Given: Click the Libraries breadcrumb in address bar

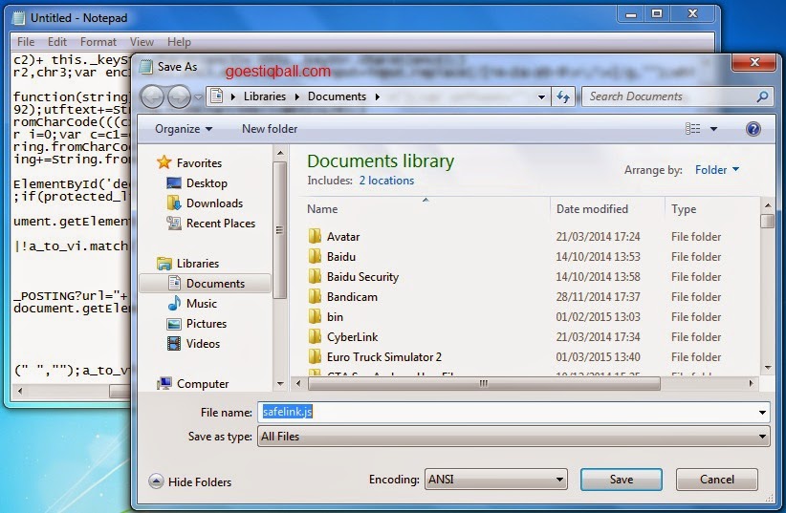Looking at the screenshot, I should pyautogui.click(x=265, y=96).
